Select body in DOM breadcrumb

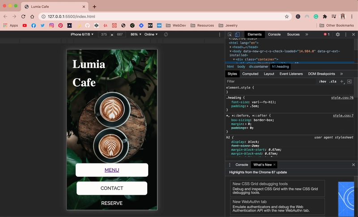tap(241, 67)
